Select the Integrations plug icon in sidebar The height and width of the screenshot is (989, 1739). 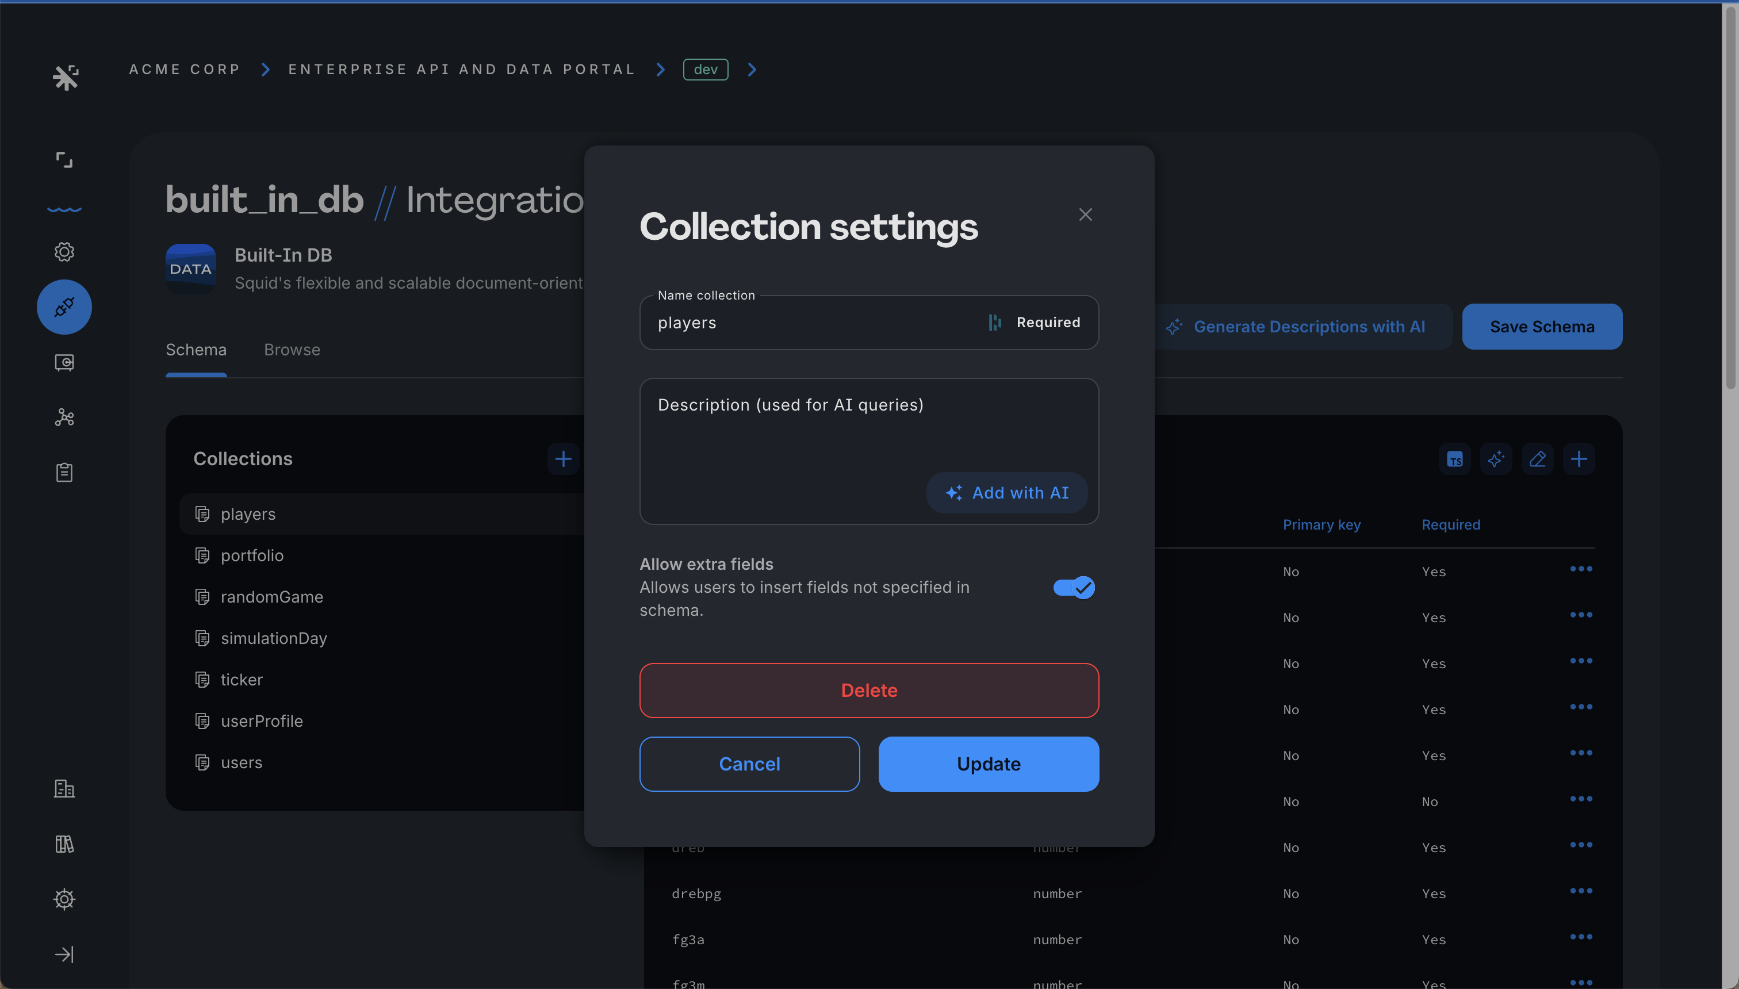(x=64, y=307)
